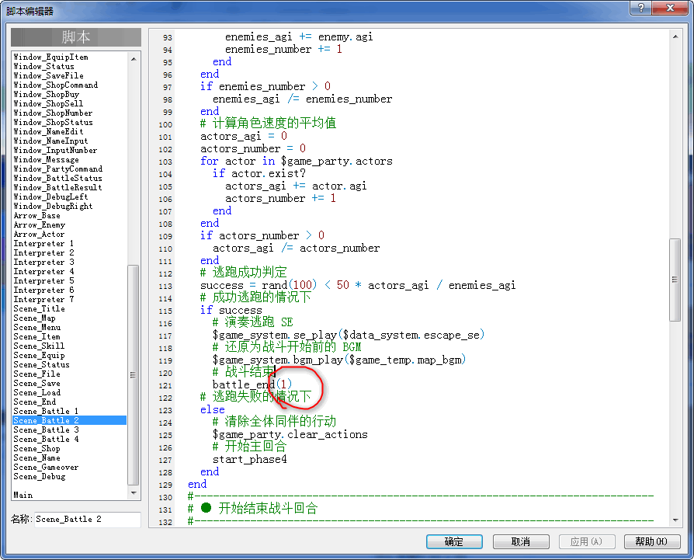This screenshot has height=560, width=694.
Task: Click the 确定 confirm button
Action: pyautogui.click(x=454, y=541)
